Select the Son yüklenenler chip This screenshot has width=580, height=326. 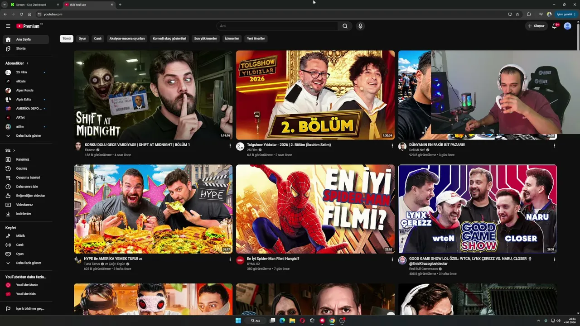point(206,38)
